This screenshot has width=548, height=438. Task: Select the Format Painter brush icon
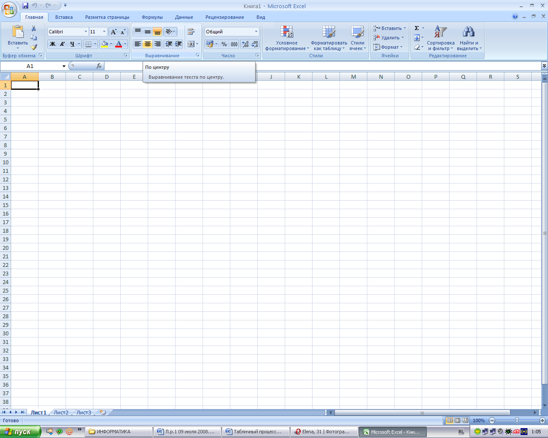click(34, 47)
